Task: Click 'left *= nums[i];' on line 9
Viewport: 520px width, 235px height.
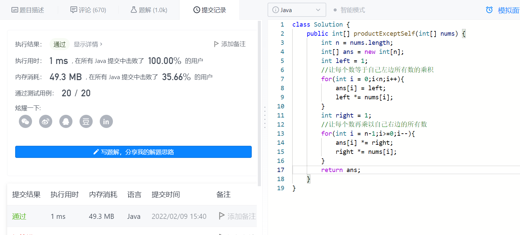Action: coord(364,97)
